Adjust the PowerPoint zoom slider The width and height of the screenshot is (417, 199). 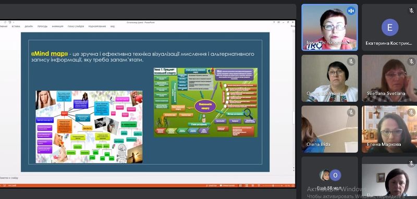(273, 185)
